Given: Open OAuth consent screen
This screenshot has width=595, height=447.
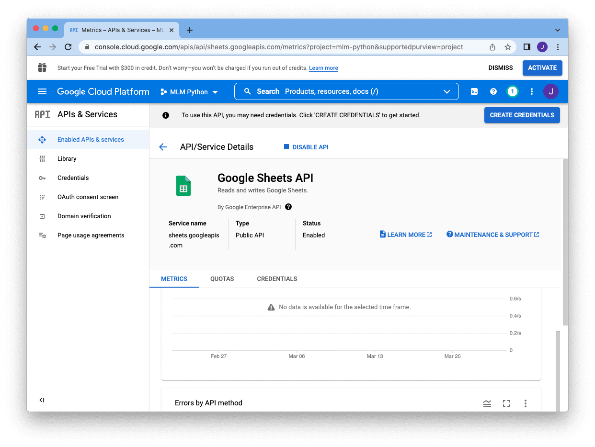Looking at the screenshot, I should tap(88, 197).
